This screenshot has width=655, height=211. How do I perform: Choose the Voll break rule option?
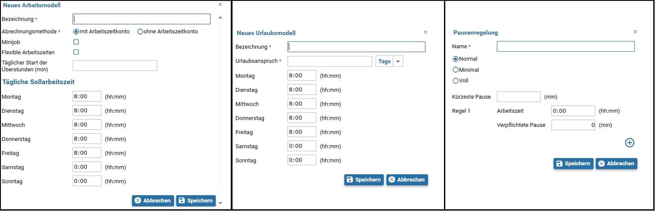click(455, 81)
